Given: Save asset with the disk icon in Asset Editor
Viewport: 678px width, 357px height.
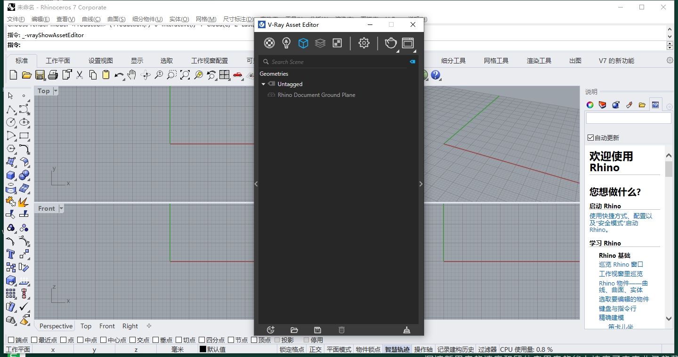Looking at the screenshot, I should [317, 330].
